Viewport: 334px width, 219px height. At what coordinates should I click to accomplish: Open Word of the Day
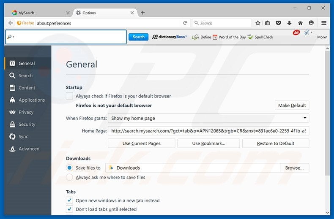(x=229, y=37)
